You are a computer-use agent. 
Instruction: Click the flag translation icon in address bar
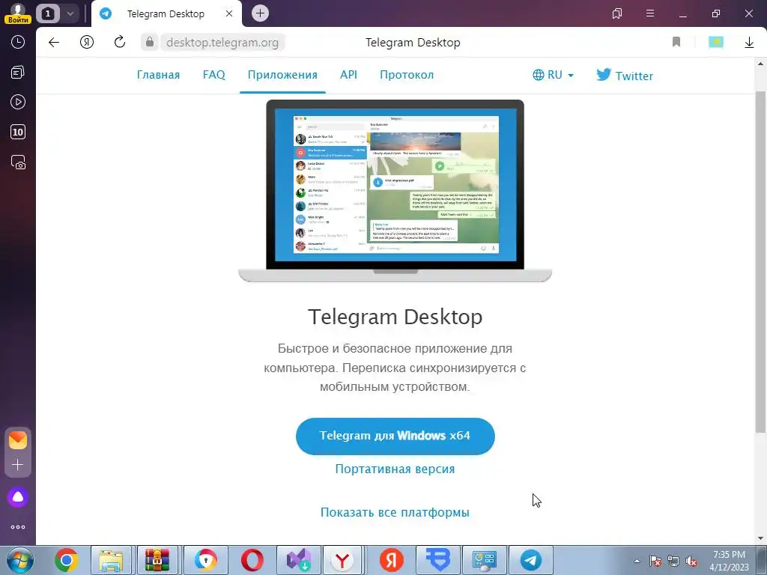pos(716,42)
